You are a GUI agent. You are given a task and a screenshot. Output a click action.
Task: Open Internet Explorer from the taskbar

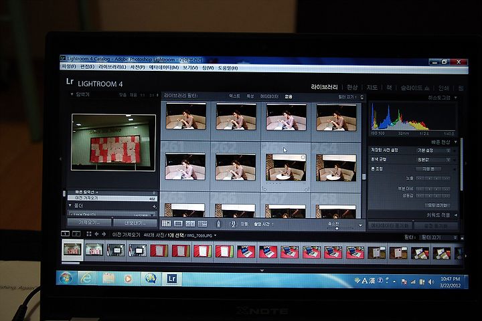click(86, 278)
